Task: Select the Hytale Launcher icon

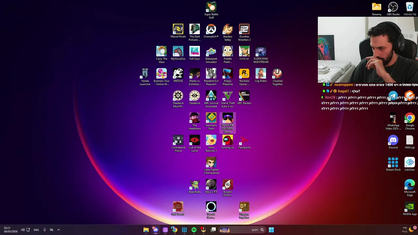Action: [x=145, y=77]
